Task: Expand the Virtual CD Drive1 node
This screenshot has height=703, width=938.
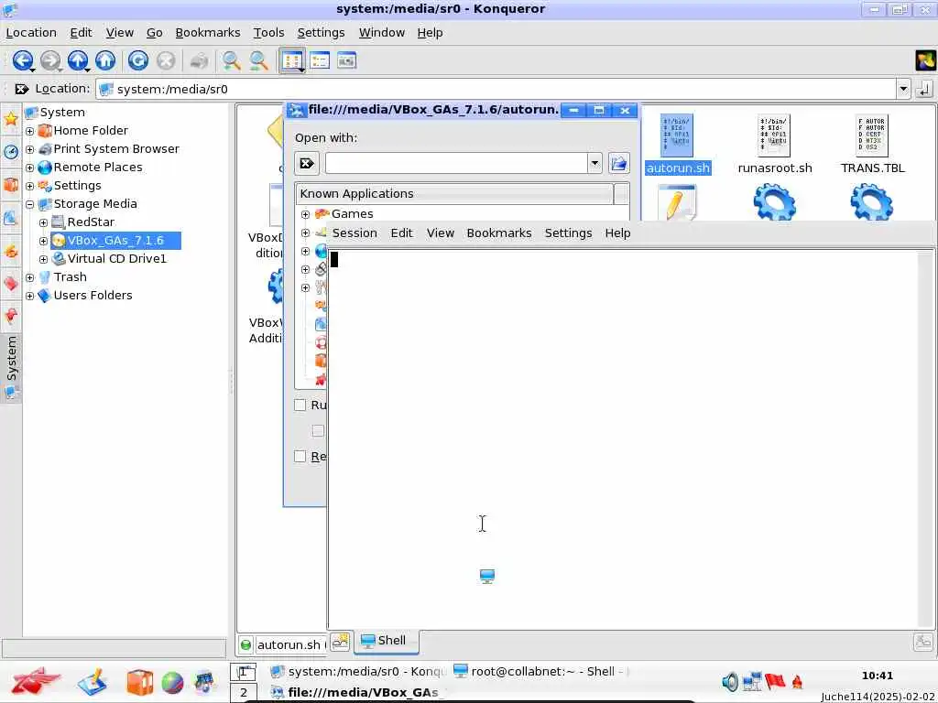Action: click(43, 259)
